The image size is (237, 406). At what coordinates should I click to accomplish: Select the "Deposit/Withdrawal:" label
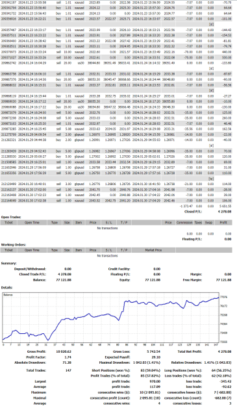coord(30,269)
